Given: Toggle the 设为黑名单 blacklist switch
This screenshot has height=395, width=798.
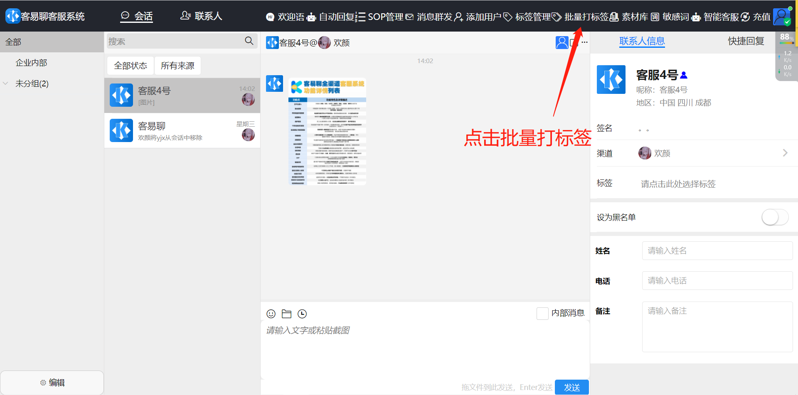Looking at the screenshot, I should tap(775, 217).
